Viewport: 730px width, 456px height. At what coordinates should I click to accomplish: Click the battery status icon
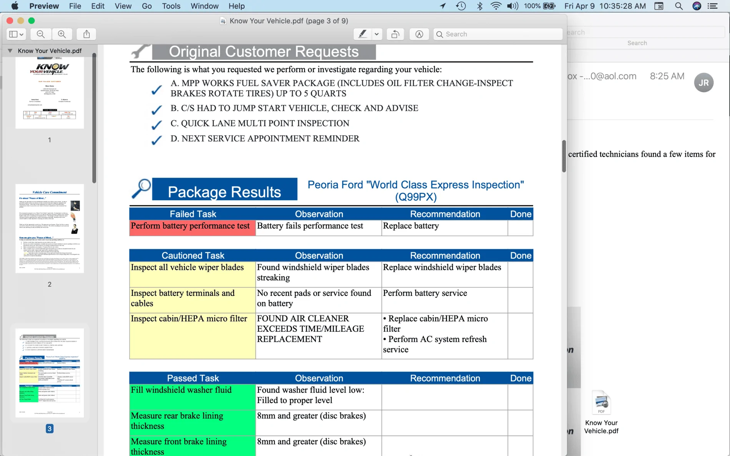click(549, 6)
